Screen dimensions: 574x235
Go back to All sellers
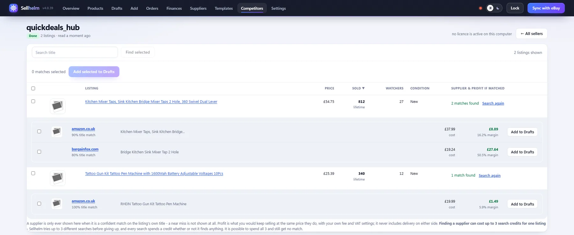coord(532,33)
